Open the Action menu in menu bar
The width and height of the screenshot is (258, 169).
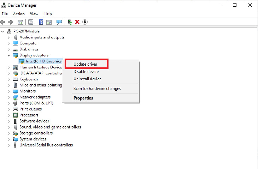point(19,14)
